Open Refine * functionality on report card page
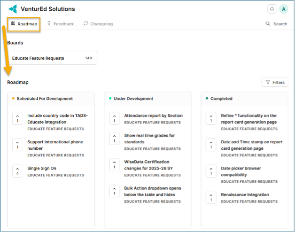This screenshot has width=295, height=232. point(248,119)
